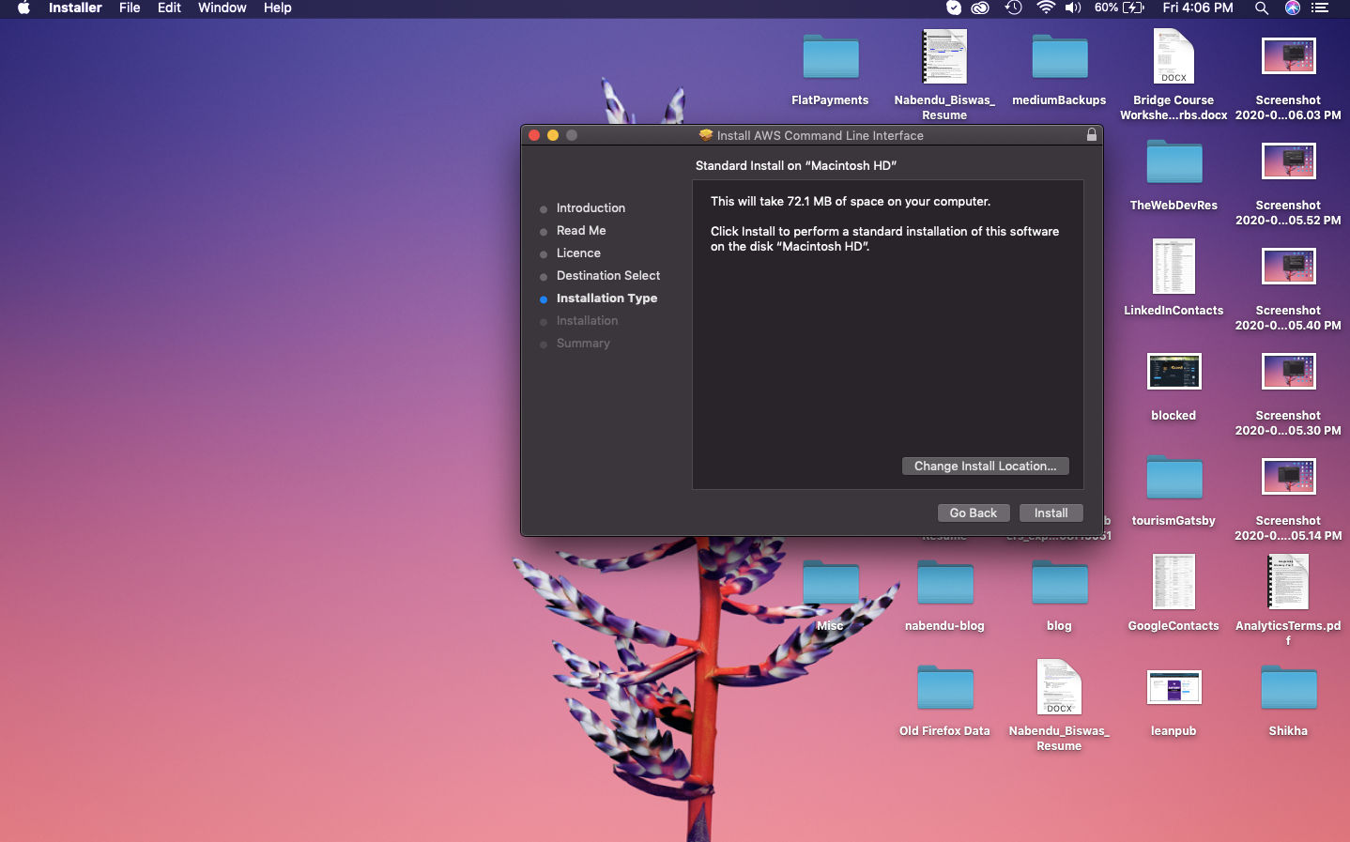This screenshot has height=842, width=1350.
Task: Open Spotlight search magnifier icon
Action: 1262,8
